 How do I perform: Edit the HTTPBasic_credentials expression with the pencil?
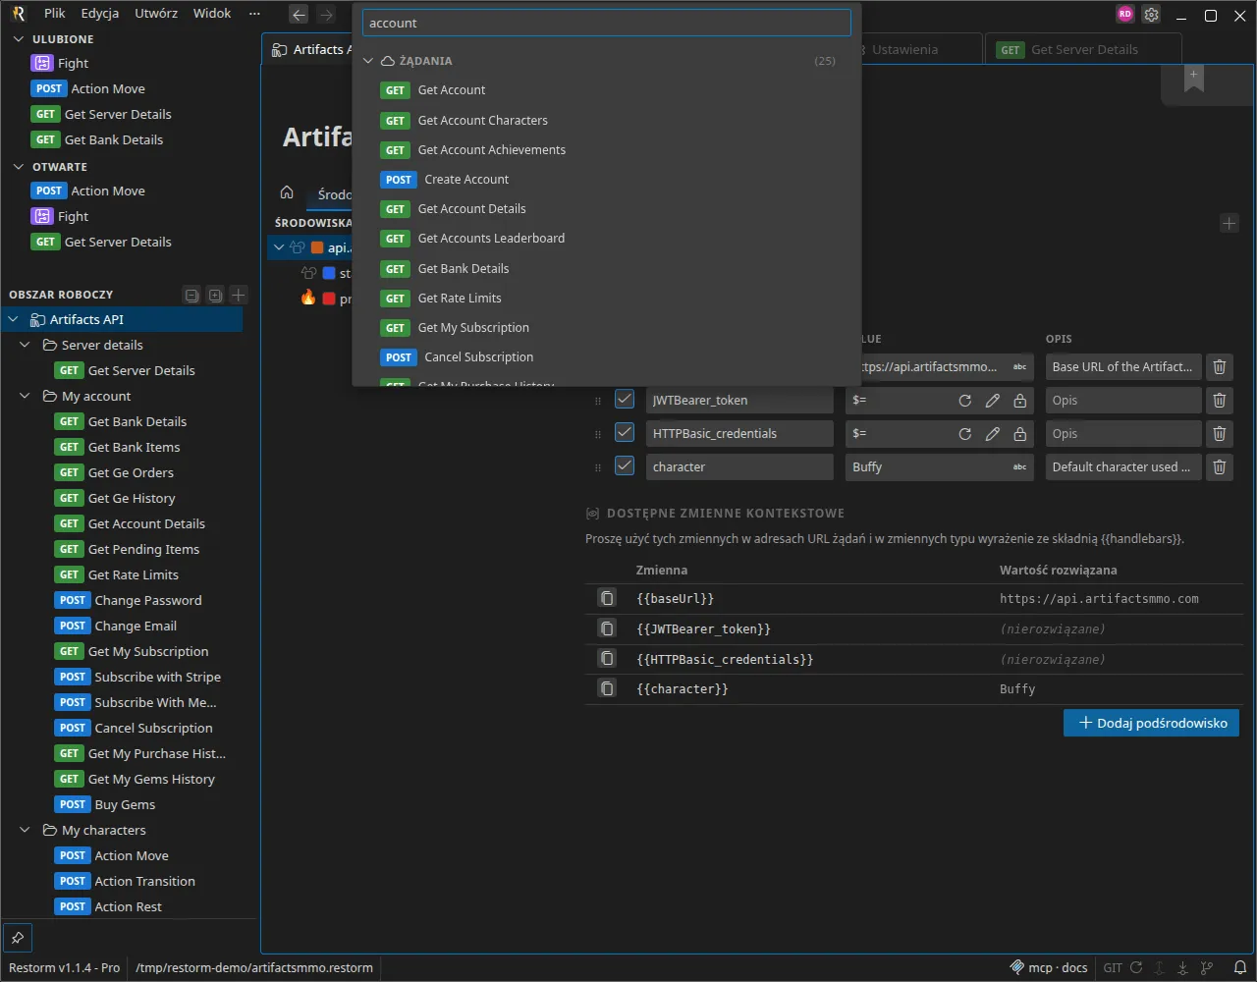tap(993, 434)
